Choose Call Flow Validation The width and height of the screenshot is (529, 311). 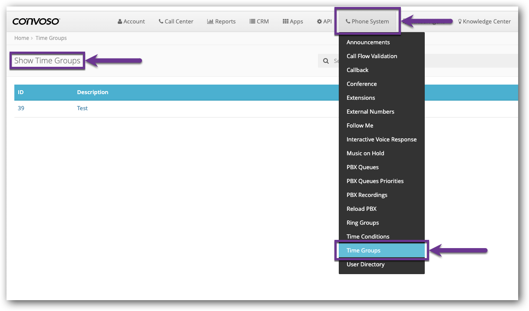click(x=381, y=56)
